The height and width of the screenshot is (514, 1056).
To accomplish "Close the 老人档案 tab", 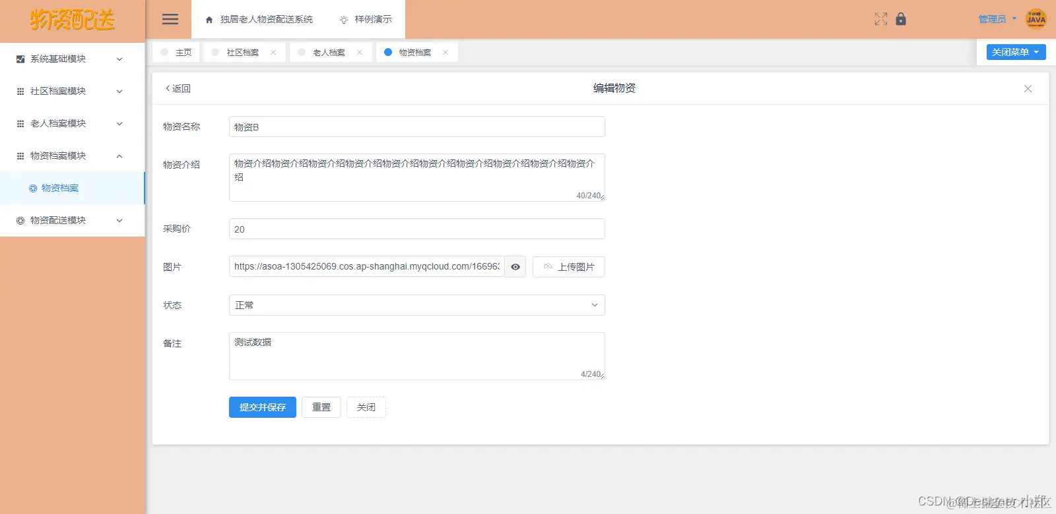I will (360, 52).
